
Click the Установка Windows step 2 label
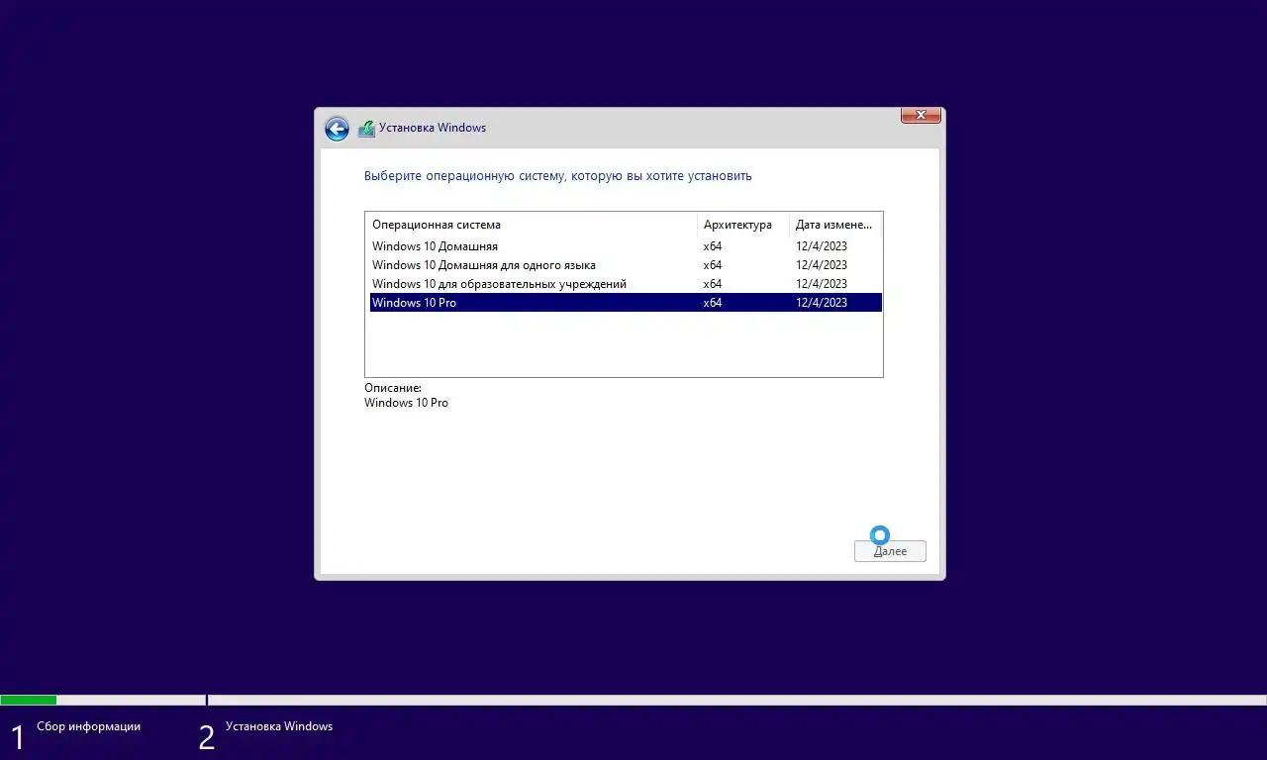[279, 726]
